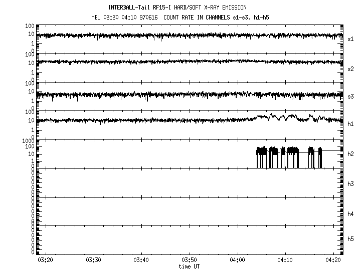Click the INTERBALL-Tail RF15-I plot title
Image resolution: width=361 pixels, height=275 pixels.
[x=177, y=7]
